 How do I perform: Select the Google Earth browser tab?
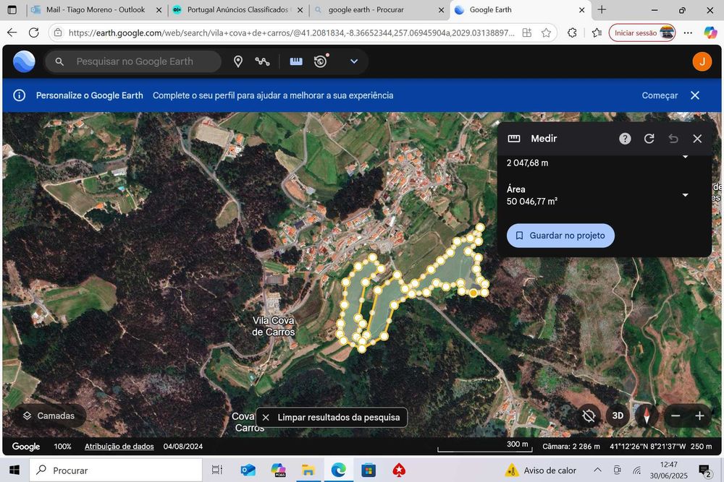[519, 9]
